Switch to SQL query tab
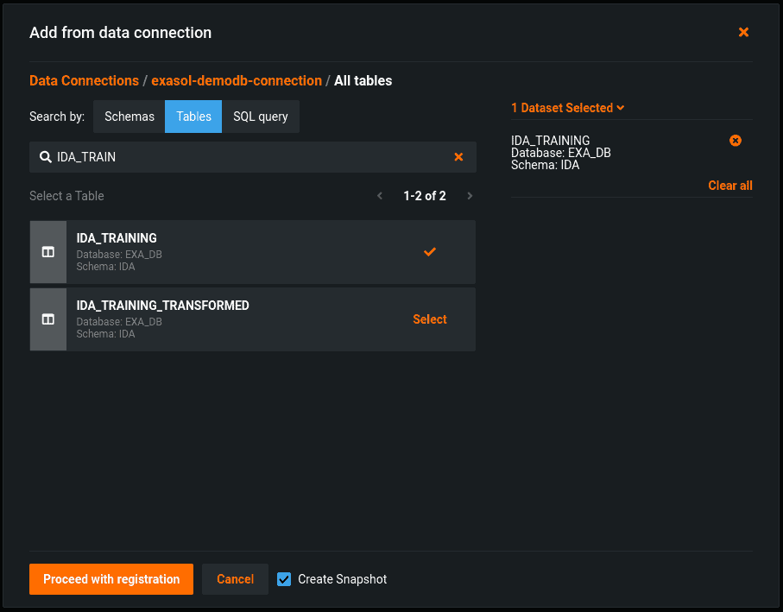The image size is (783, 612). pos(260,117)
